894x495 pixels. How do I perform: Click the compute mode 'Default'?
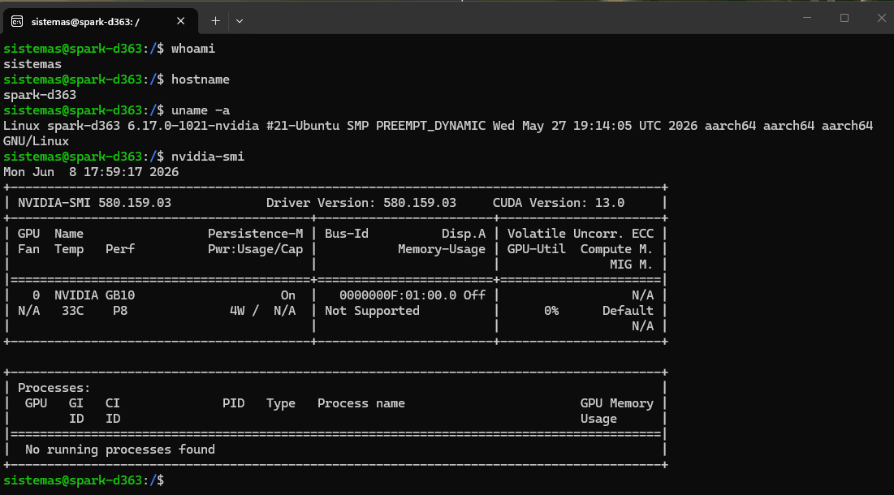pos(628,311)
